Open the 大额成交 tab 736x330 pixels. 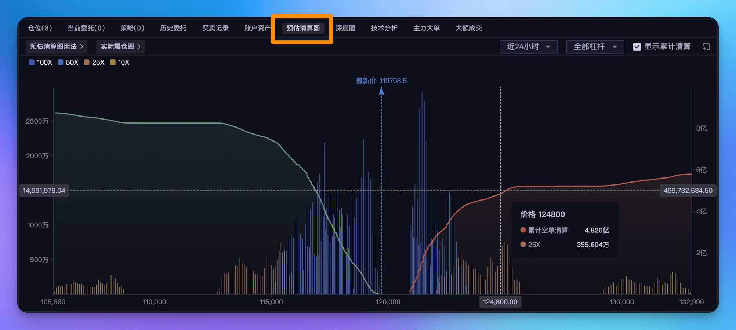click(x=469, y=28)
